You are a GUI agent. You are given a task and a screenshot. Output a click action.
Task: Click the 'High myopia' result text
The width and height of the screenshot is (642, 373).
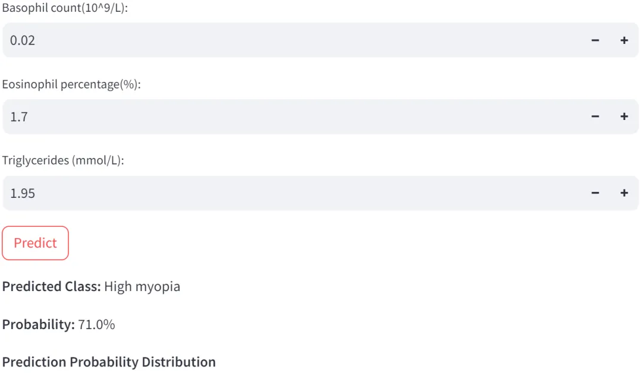[x=142, y=286]
